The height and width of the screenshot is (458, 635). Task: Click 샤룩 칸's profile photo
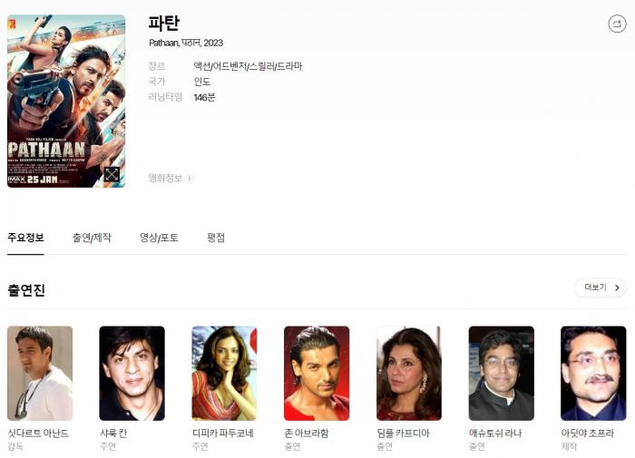coord(132,374)
